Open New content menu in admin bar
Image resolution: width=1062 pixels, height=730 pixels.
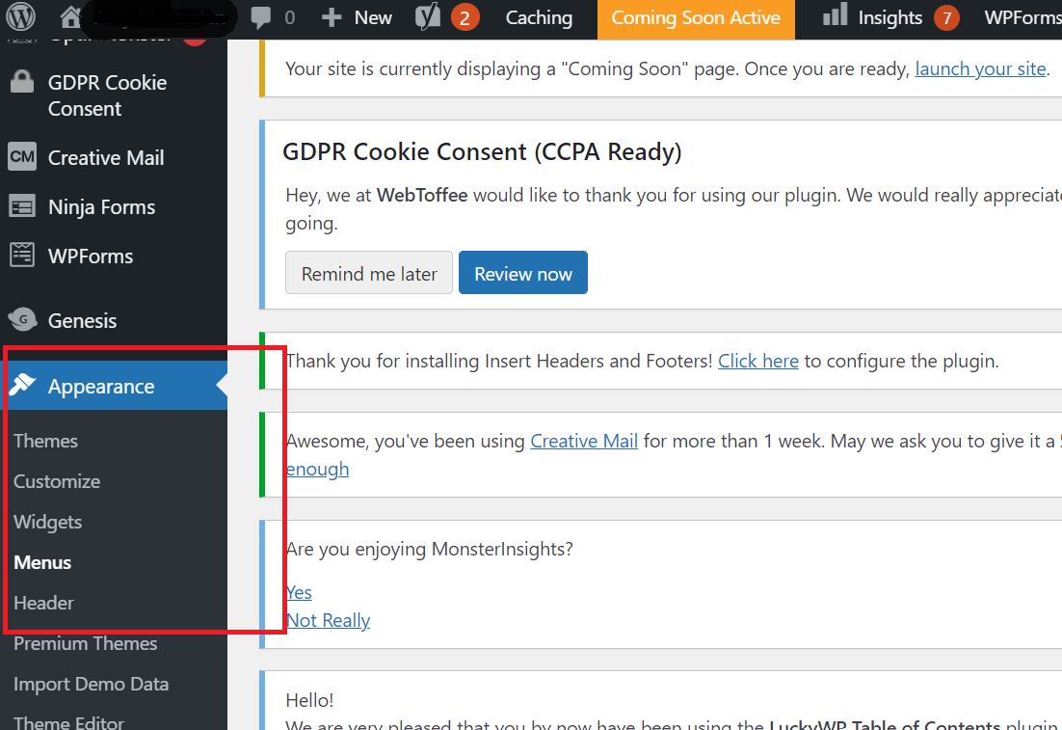point(357,17)
